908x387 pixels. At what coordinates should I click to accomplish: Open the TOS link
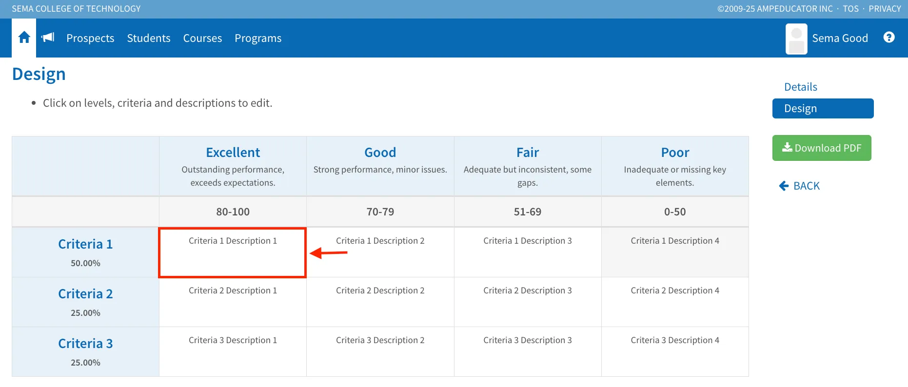click(850, 9)
